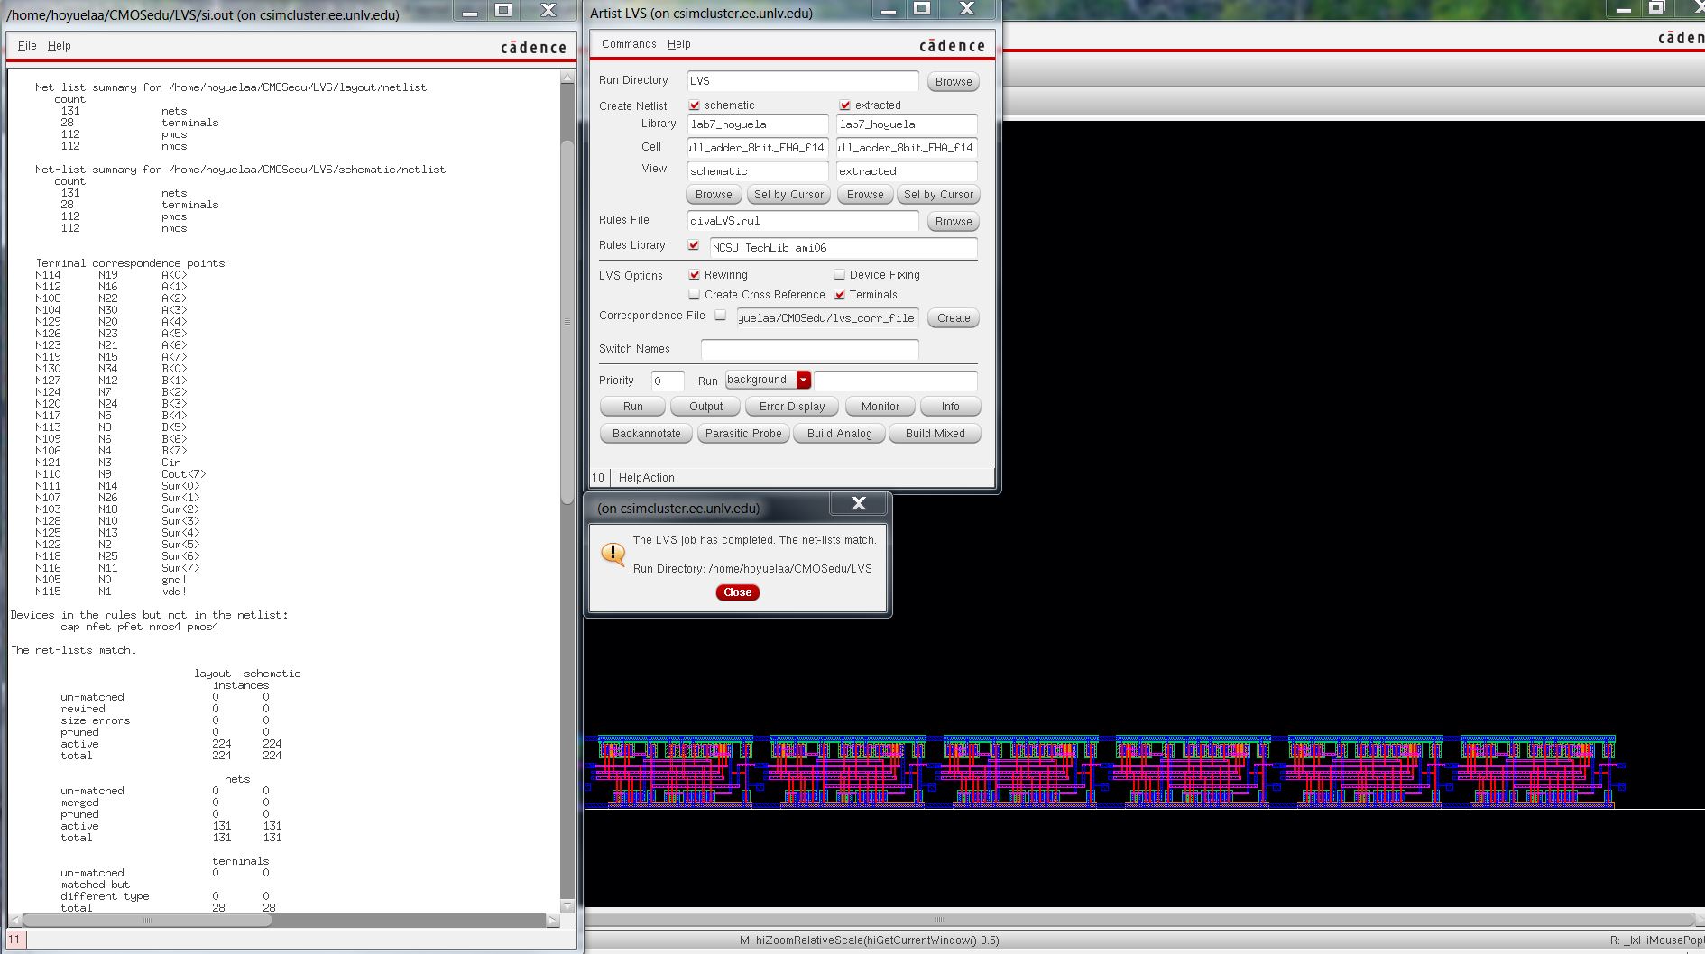Image resolution: width=1705 pixels, height=954 pixels.
Task: Browse for Run Directory
Action: pos(954,82)
